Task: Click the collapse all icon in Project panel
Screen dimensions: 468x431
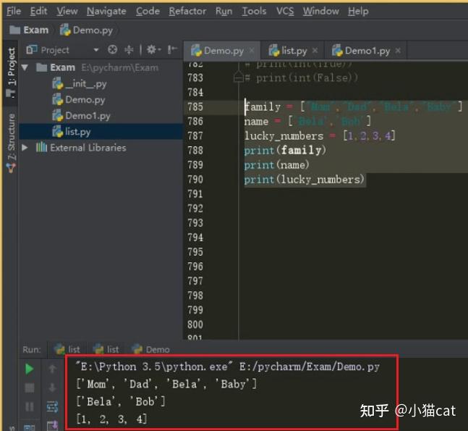Action: [129, 49]
